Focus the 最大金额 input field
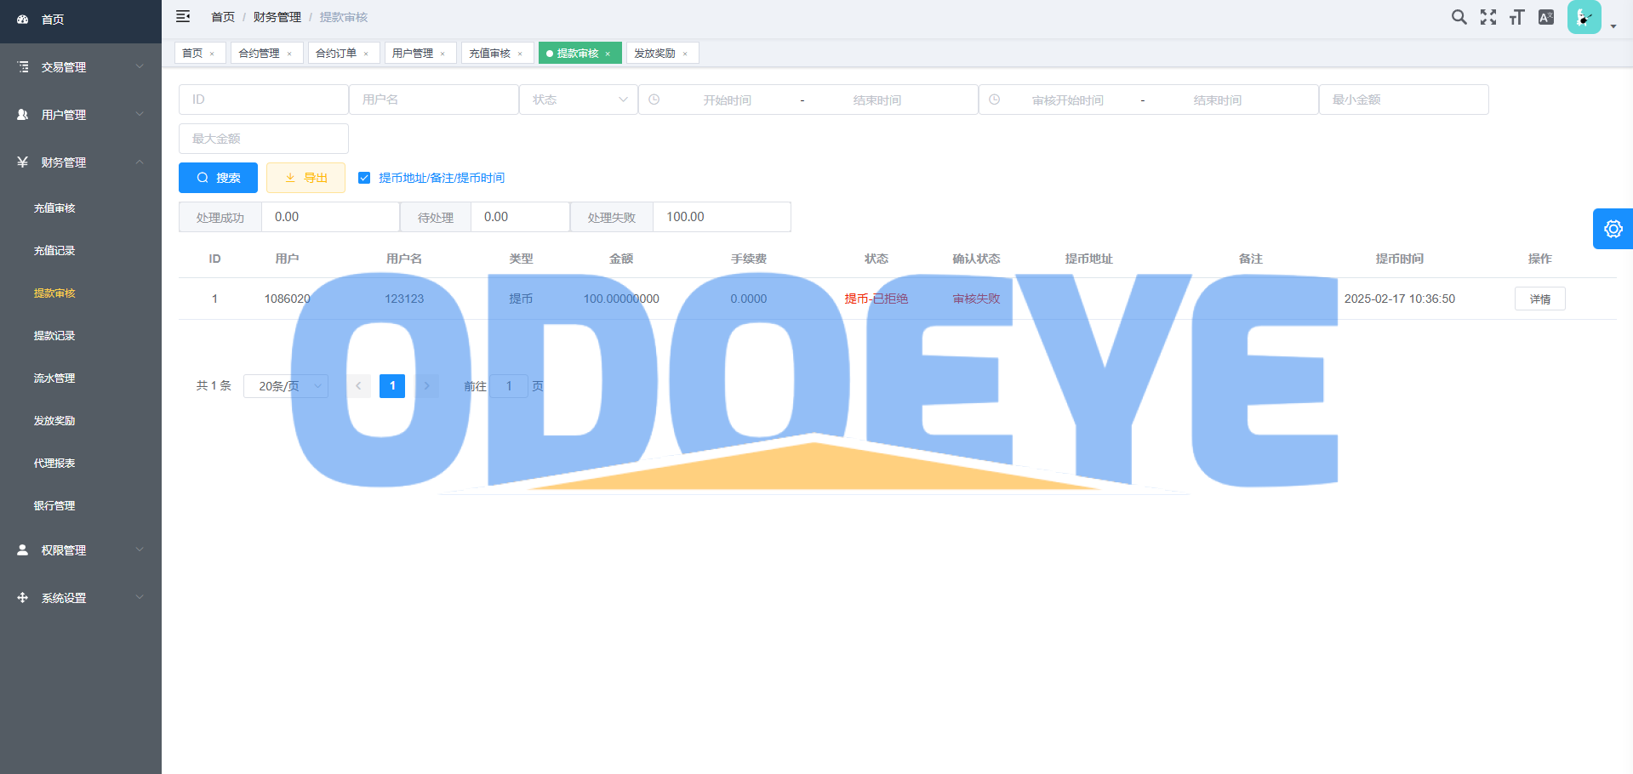1633x774 pixels. [x=264, y=139]
